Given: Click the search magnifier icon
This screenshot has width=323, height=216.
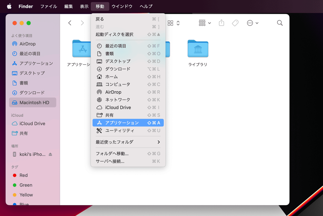Looking at the screenshot, I should [x=280, y=23].
